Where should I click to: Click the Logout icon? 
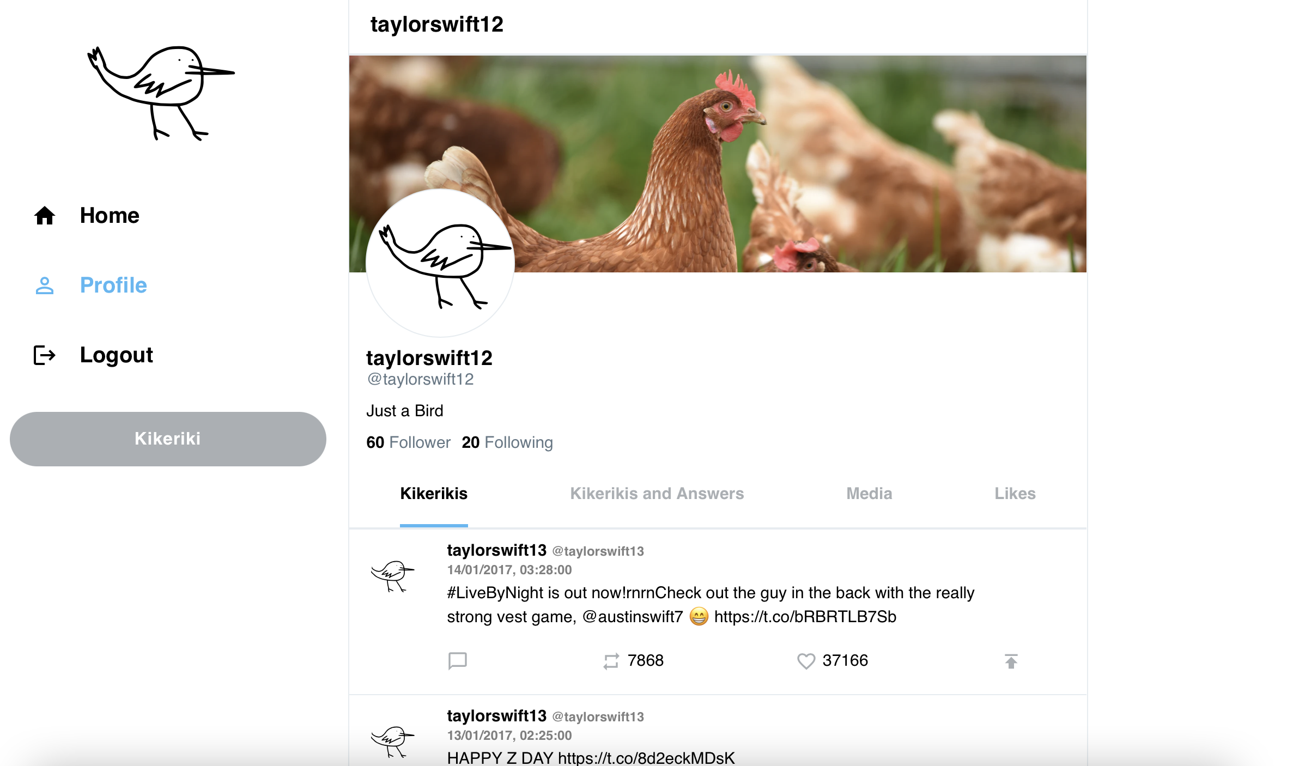click(x=45, y=353)
